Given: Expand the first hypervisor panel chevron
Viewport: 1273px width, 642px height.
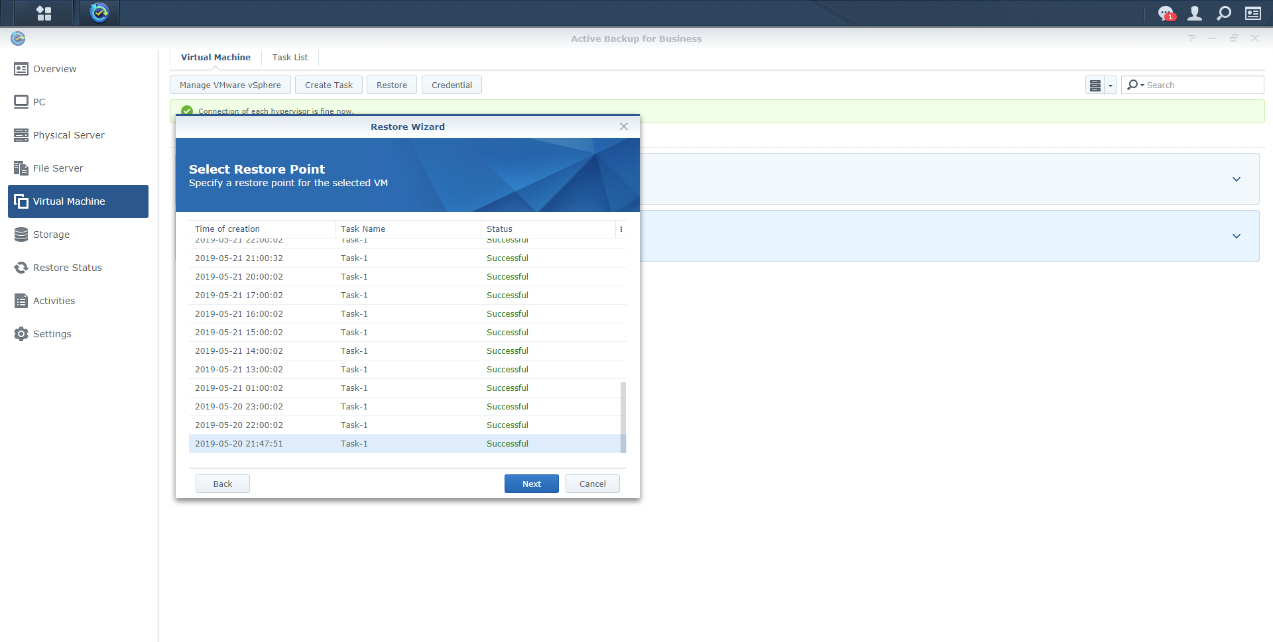Looking at the screenshot, I should tap(1237, 179).
